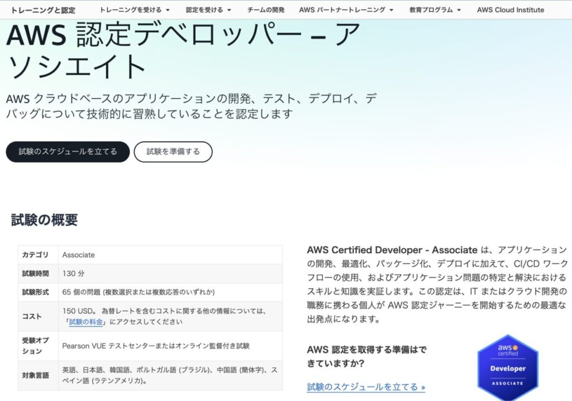
Task: Select the AWS 認定デベロッパー page title
Action: tap(183, 51)
